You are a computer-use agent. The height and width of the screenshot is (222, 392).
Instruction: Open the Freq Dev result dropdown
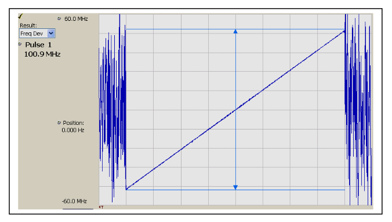[x=51, y=34]
